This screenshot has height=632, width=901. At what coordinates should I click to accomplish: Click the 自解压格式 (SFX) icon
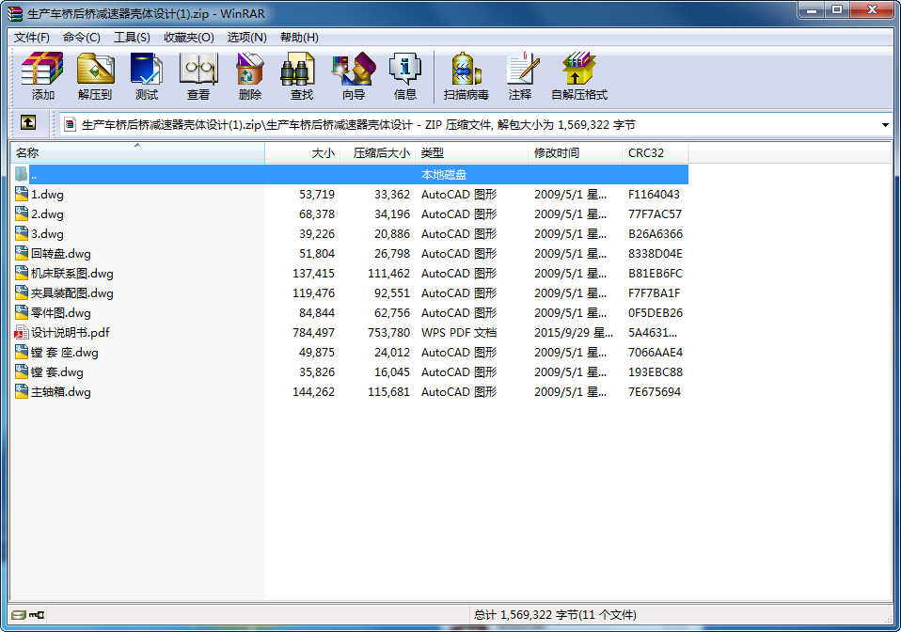pos(579,76)
